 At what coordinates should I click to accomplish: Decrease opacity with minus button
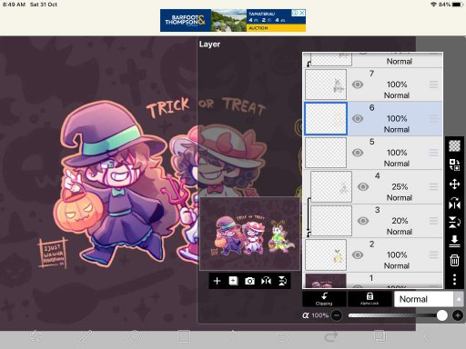[336, 315]
